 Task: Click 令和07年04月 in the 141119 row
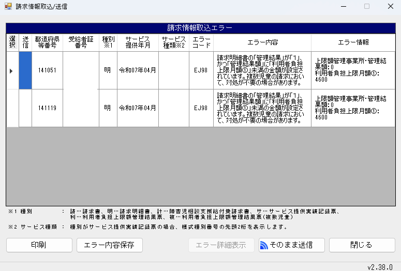138,108
